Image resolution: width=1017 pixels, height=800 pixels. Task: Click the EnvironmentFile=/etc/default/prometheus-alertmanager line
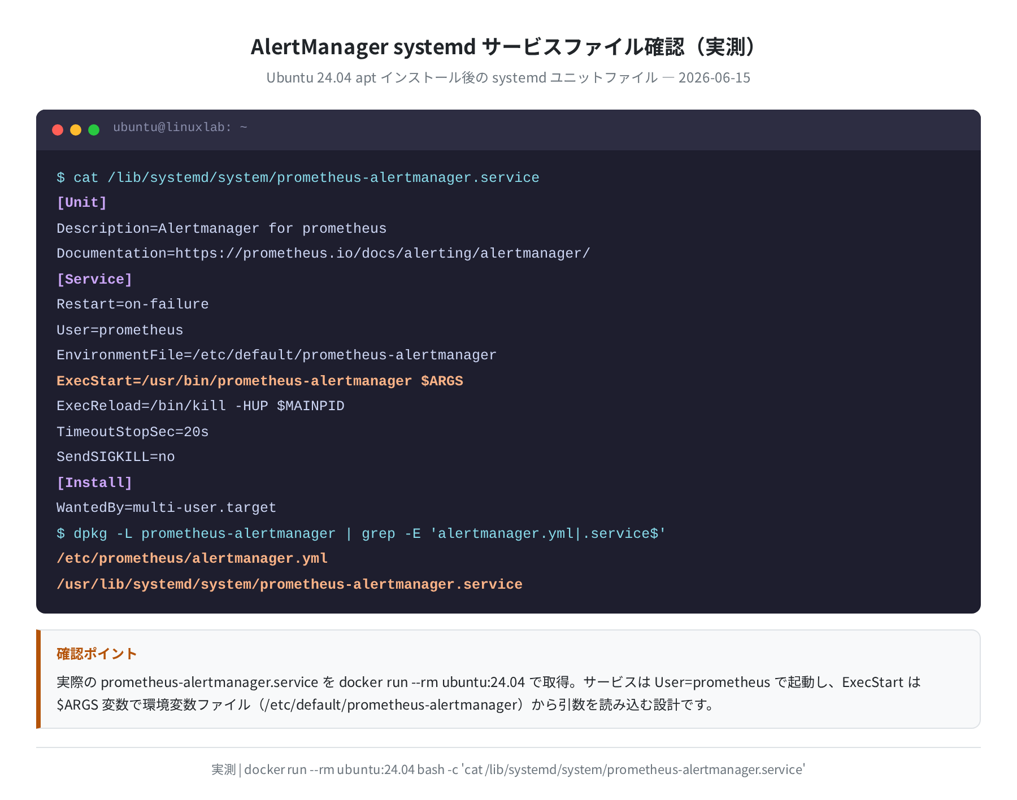tap(276, 355)
